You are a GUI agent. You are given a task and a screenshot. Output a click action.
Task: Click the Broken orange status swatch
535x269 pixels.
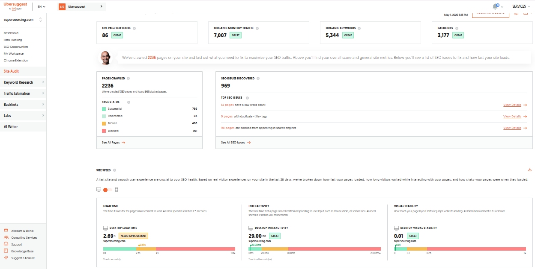click(104, 123)
